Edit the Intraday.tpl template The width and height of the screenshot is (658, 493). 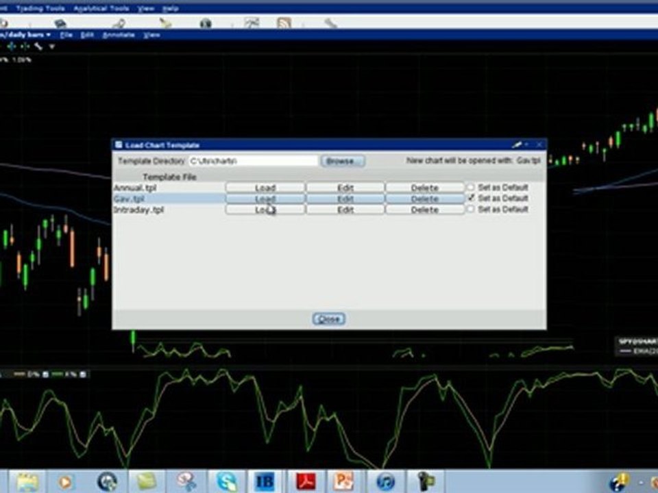pyautogui.click(x=345, y=210)
